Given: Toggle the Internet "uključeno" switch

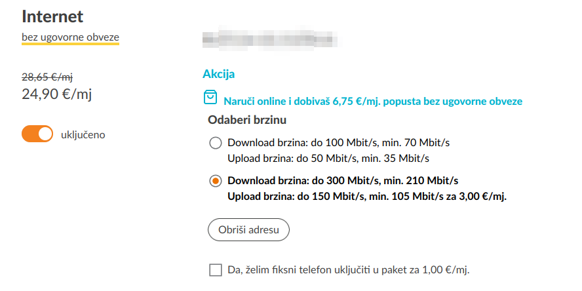Looking at the screenshot, I should coord(37,134).
